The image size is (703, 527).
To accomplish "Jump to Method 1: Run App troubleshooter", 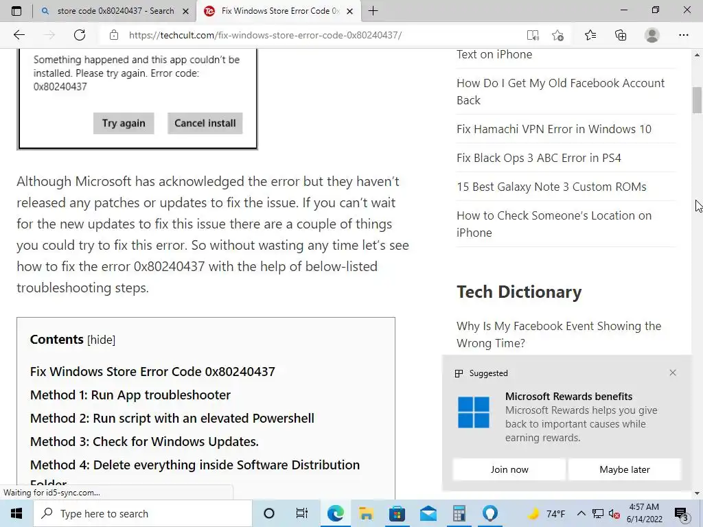I will click(x=130, y=395).
